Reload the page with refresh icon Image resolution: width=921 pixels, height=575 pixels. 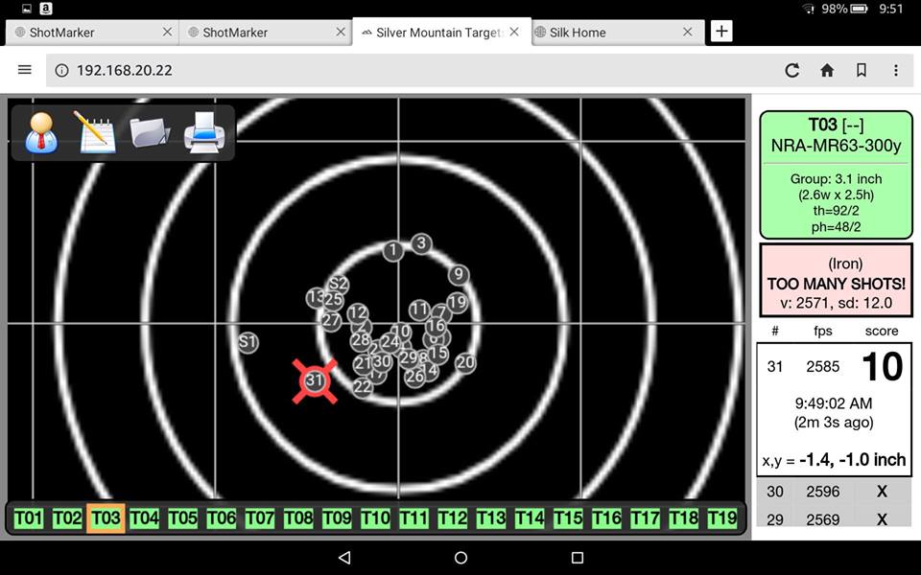pos(791,70)
